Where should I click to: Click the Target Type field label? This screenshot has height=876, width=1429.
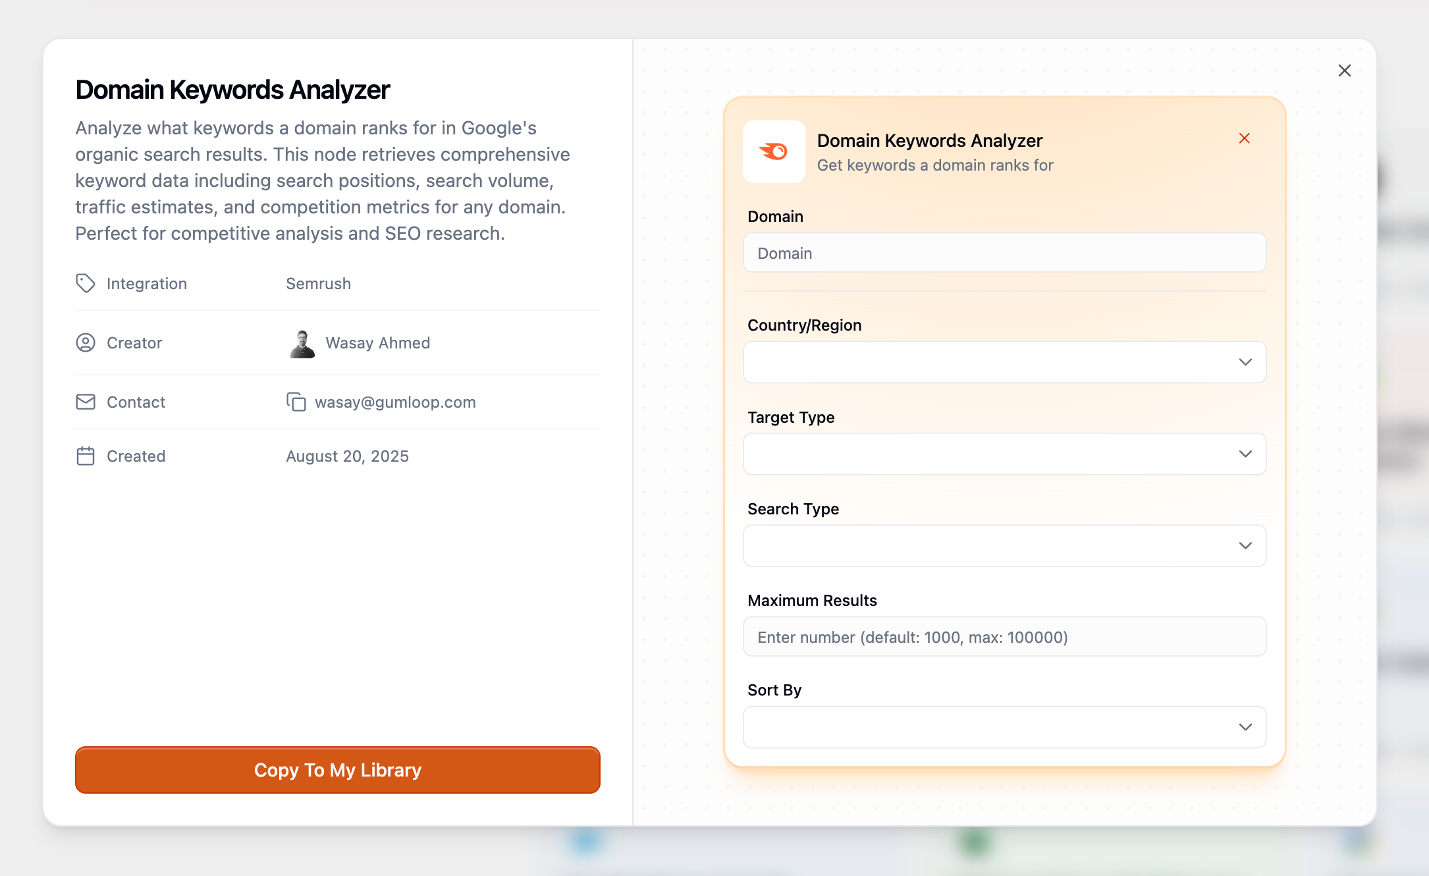pos(791,418)
